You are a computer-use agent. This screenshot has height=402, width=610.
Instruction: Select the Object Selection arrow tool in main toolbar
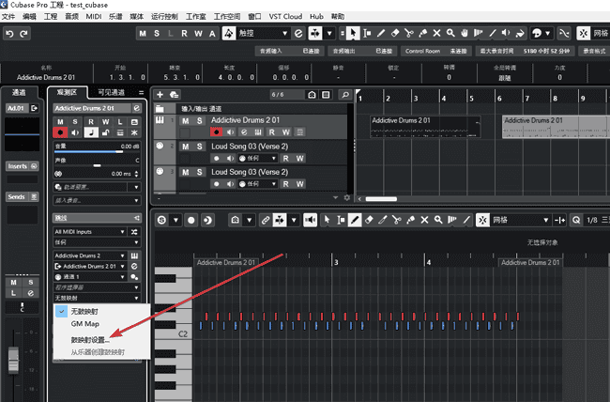[x=353, y=34]
